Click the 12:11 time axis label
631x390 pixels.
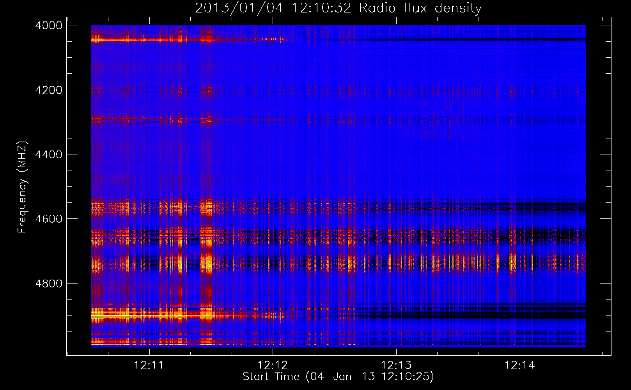(x=149, y=365)
